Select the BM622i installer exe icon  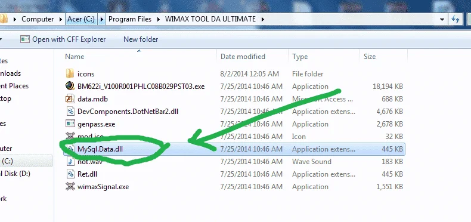pos(70,86)
